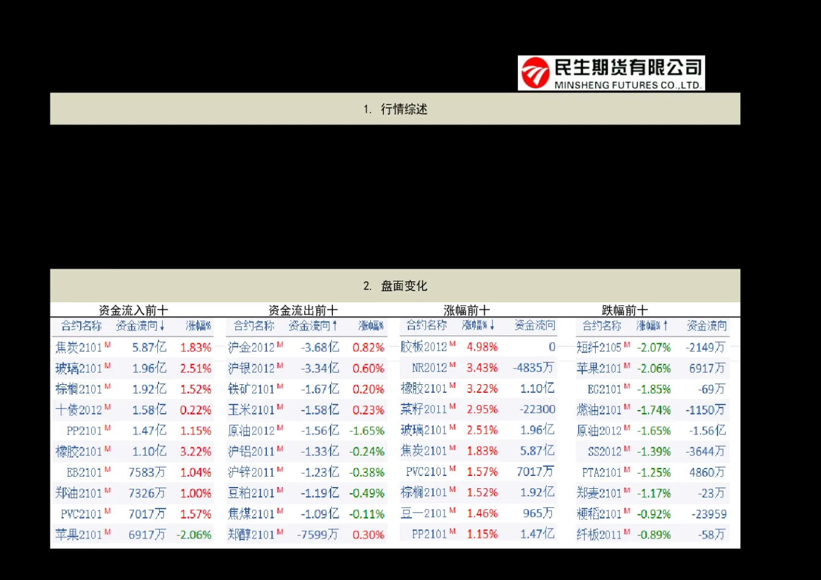Select the "1. 行情综述" section heading

coord(395,110)
